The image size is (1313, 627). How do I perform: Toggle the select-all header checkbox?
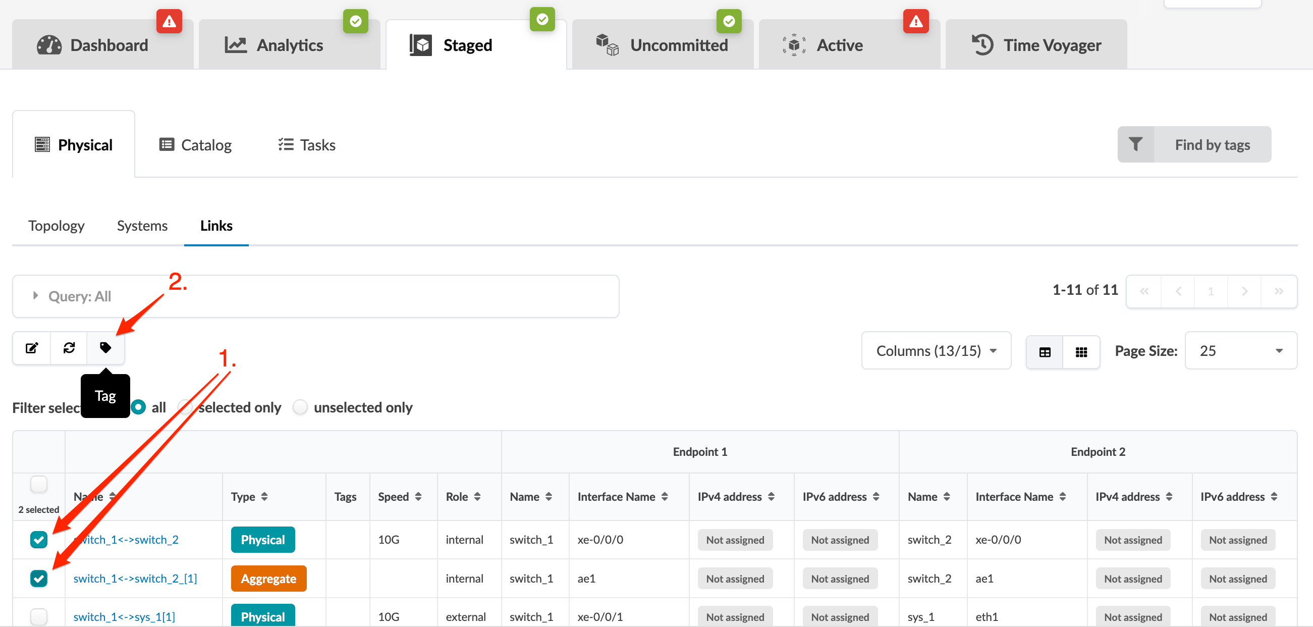pos(39,484)
